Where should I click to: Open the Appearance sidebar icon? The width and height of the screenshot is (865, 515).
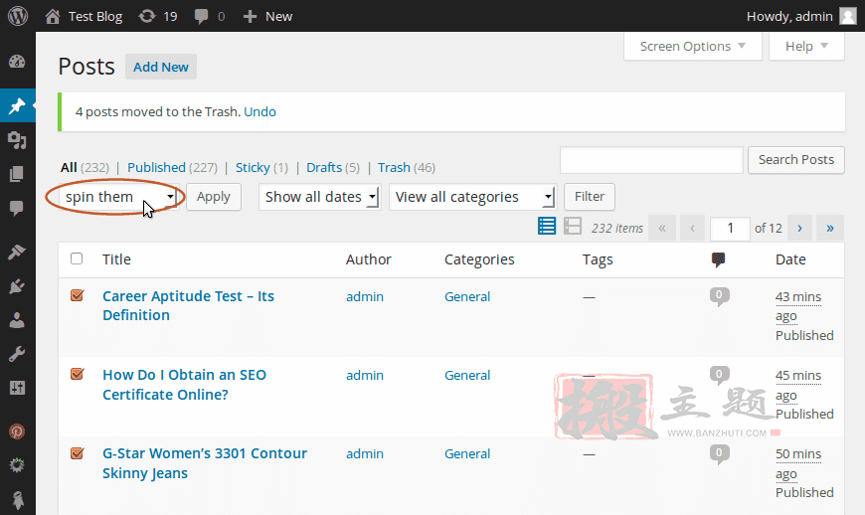tap(17, 252)
